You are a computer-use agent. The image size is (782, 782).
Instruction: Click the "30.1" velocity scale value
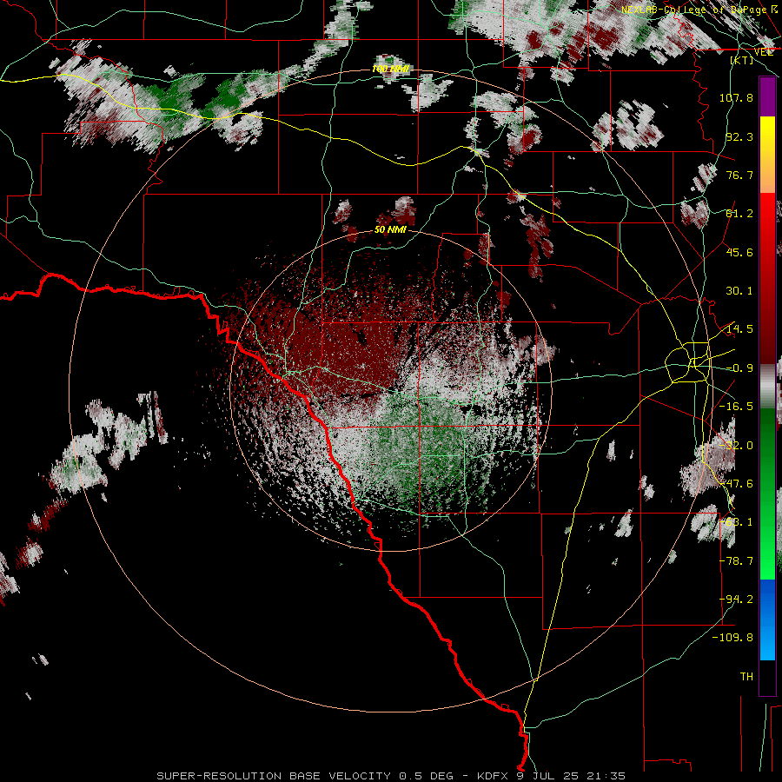[x=739, y=290]
